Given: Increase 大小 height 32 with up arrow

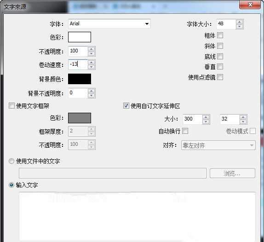Looking at the screenshot, I should [243, 117].
